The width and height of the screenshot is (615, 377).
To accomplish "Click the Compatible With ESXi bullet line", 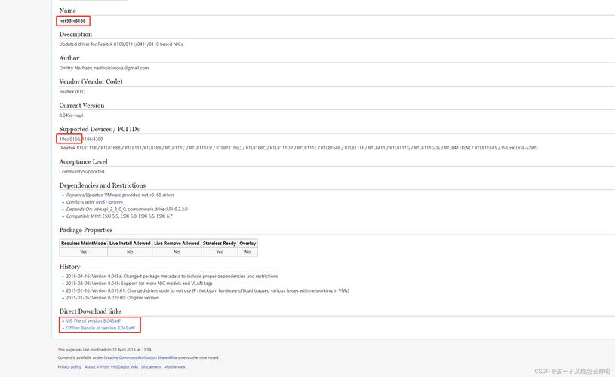I will pyautogui.click(x=119, y=216).
